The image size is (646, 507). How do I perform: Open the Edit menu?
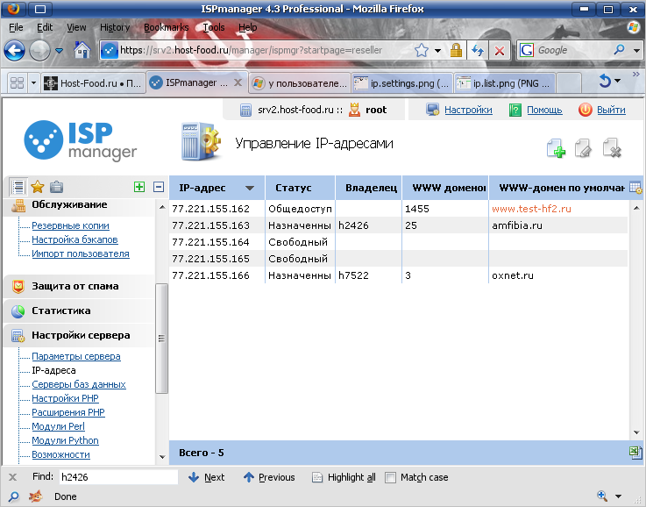tap(45, 27)
